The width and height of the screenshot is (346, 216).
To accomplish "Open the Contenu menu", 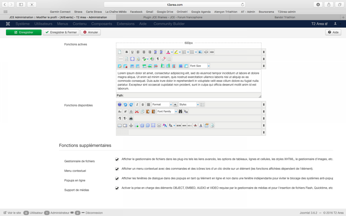I will pyautogui.click(x=80, y=24).
